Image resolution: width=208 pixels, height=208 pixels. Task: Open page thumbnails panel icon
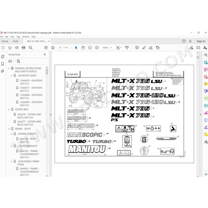click(x=3, y=57)
